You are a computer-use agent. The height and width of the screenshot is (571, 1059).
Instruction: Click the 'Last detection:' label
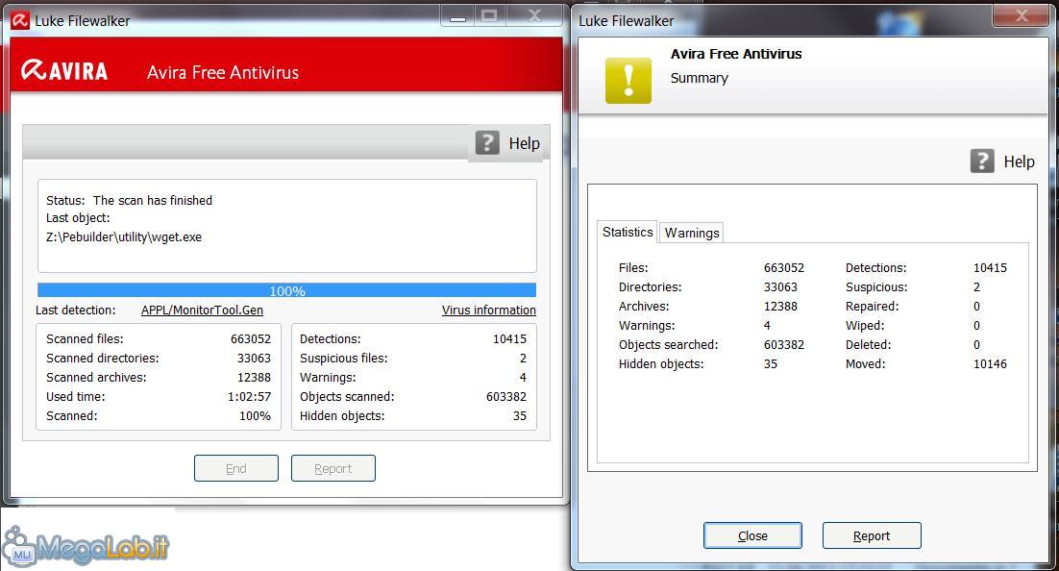pos(76,310)
